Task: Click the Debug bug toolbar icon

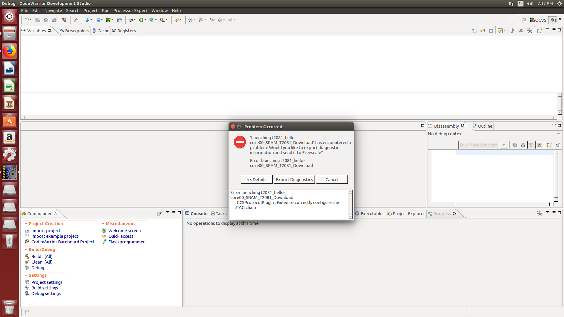Action: [131, 20]
